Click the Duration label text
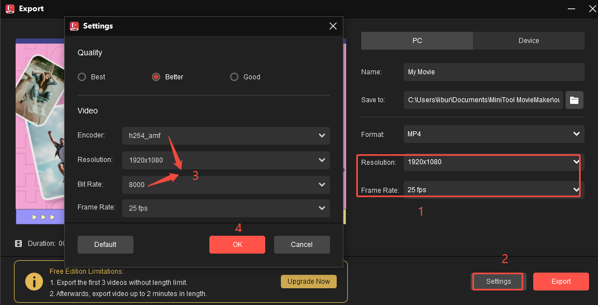The image size is (598, 305). click(x=41, y=244)
